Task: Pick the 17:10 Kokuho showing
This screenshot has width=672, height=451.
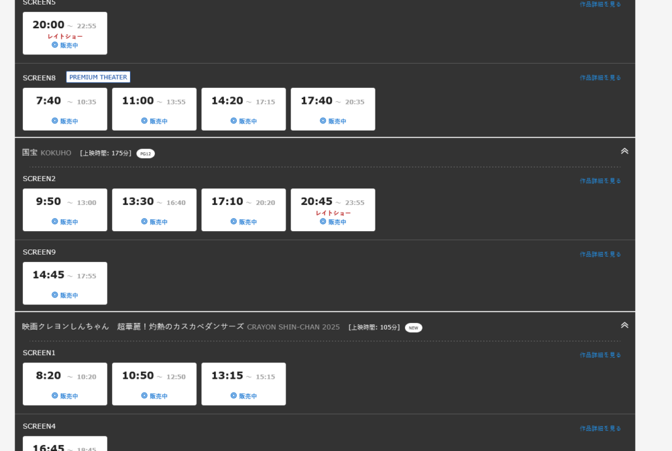Action: coord(243,209)
